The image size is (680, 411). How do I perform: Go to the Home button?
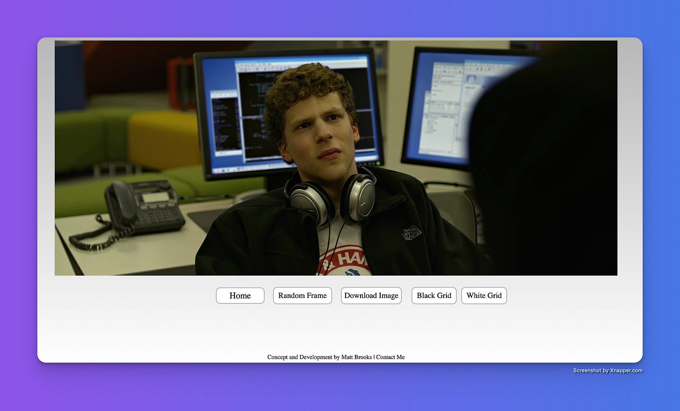[240, 296]
